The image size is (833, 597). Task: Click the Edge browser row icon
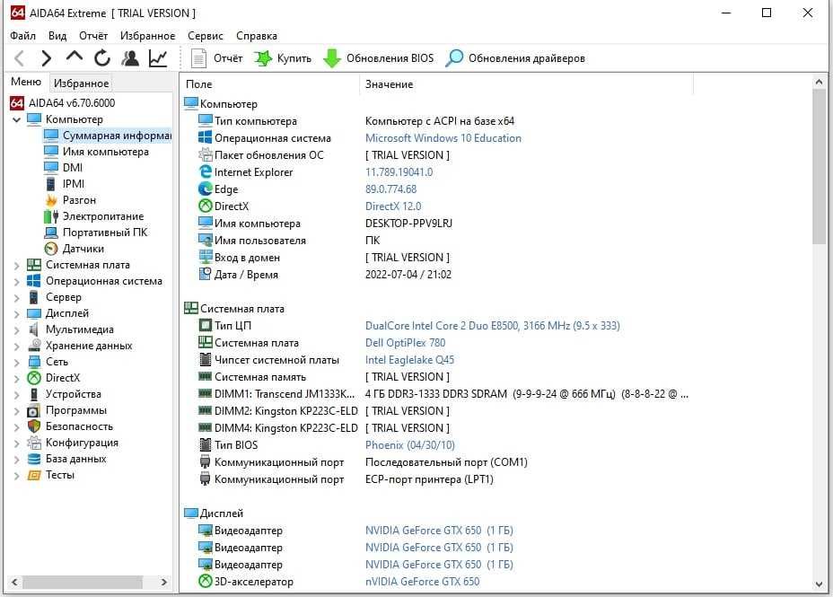click(x=205, y=189)
